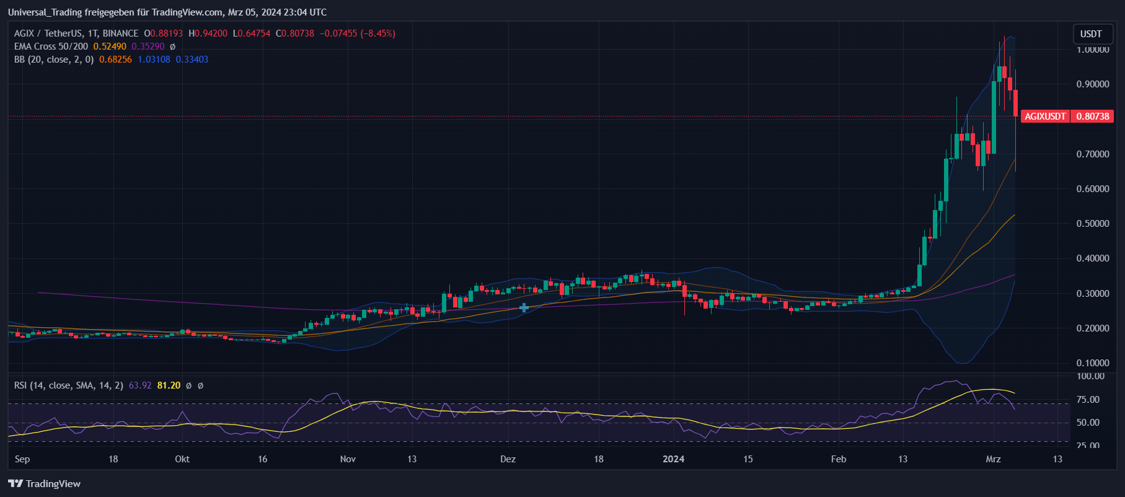Click the Mrz label on the time axis
The height and width of the screenshot is (497, 1125).
993,459
